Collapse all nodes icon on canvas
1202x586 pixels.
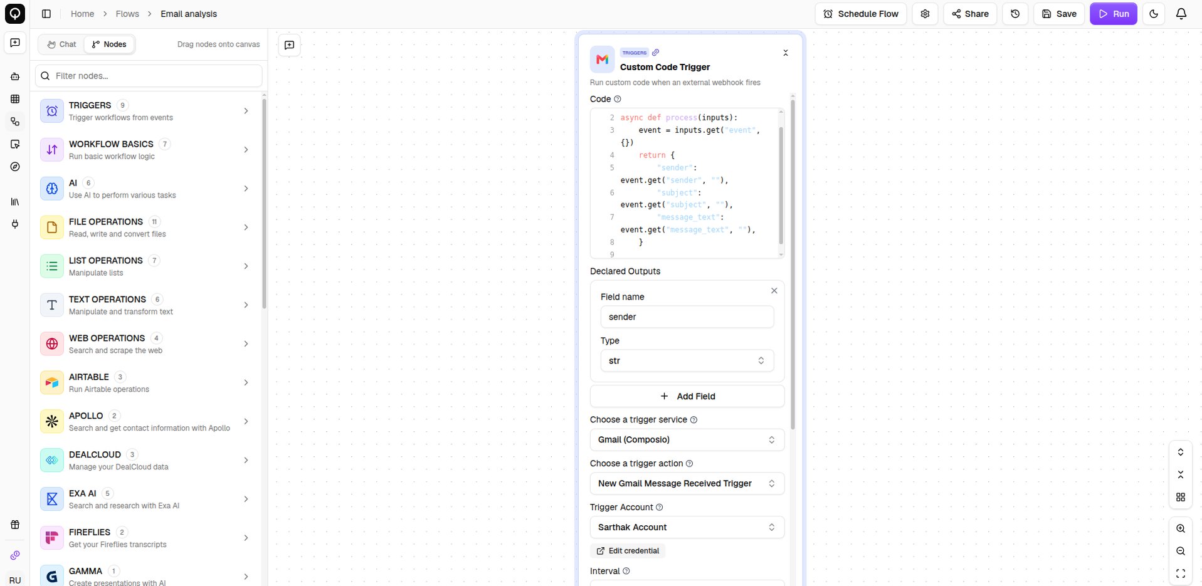click(x=1181, y=474)
